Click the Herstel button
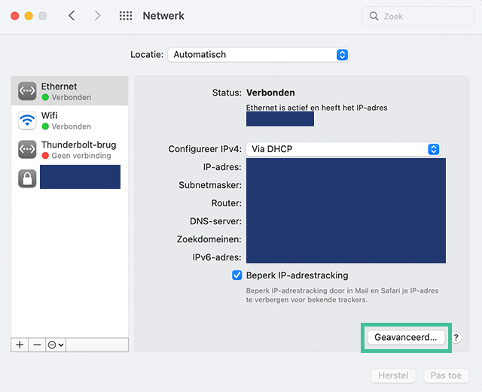This screenshot has width=482, height=392. click(x=393, y=375)
